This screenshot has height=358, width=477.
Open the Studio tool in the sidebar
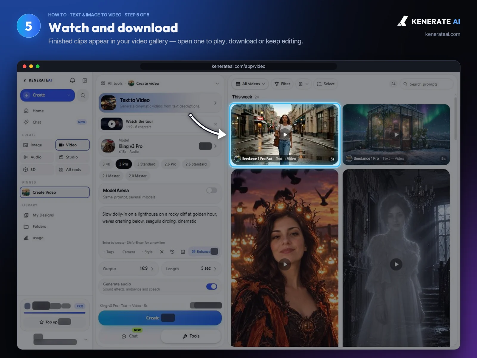click(72, 157)
